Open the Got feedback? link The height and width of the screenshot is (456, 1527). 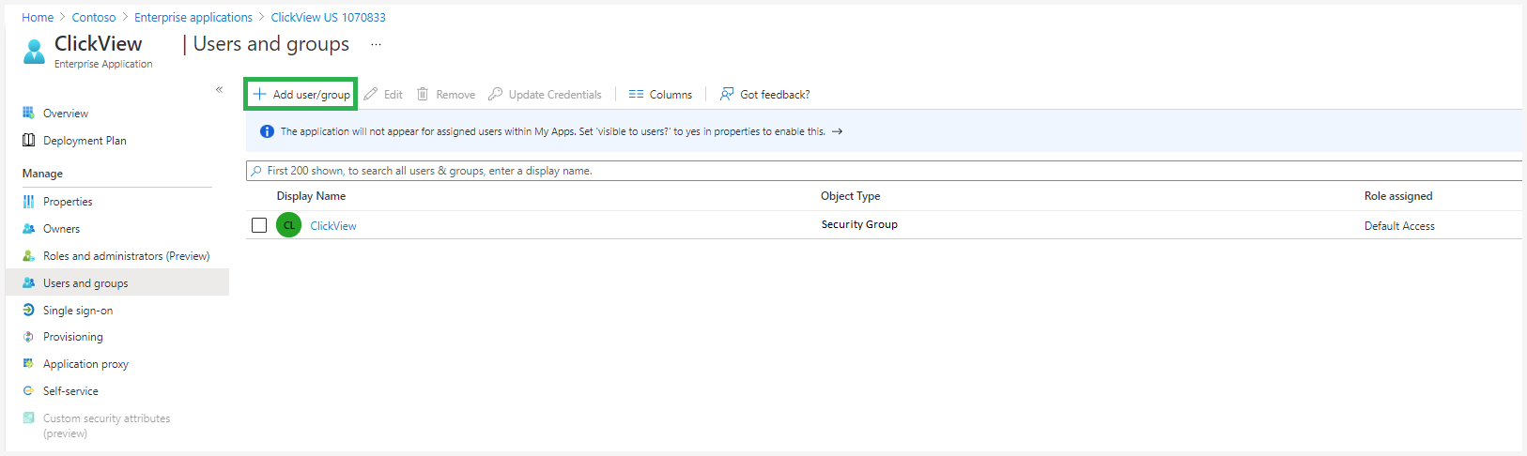pyautogui.click(x=764, y=94)
